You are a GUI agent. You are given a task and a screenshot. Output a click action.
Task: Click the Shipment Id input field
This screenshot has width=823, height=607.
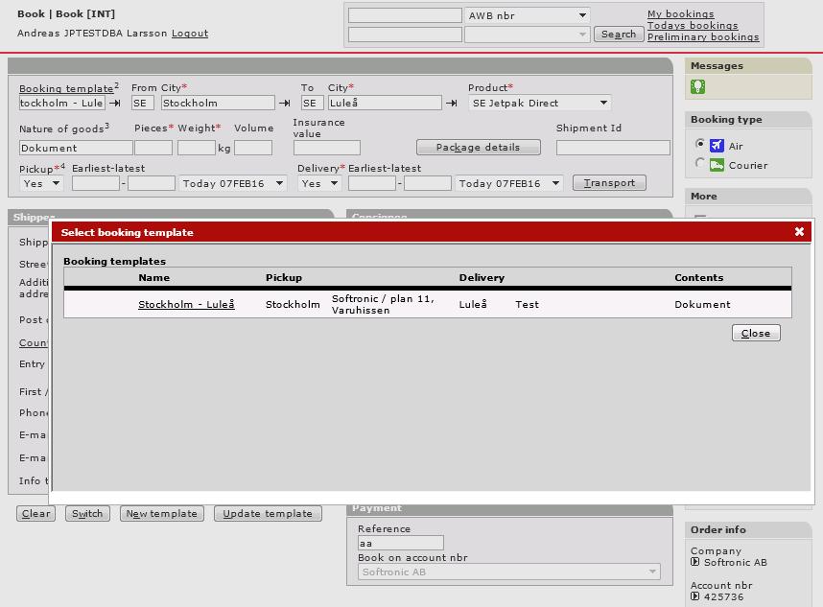tap(613, 148)
